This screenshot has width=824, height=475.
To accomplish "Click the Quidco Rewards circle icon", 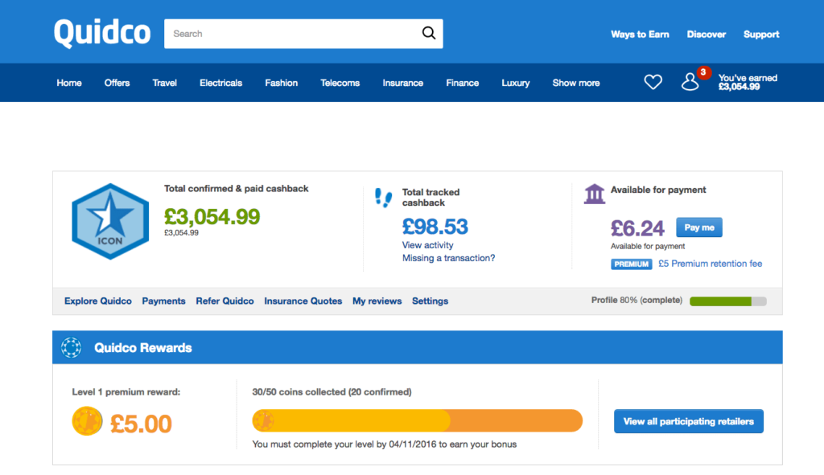I will click(x=71, y=347).
